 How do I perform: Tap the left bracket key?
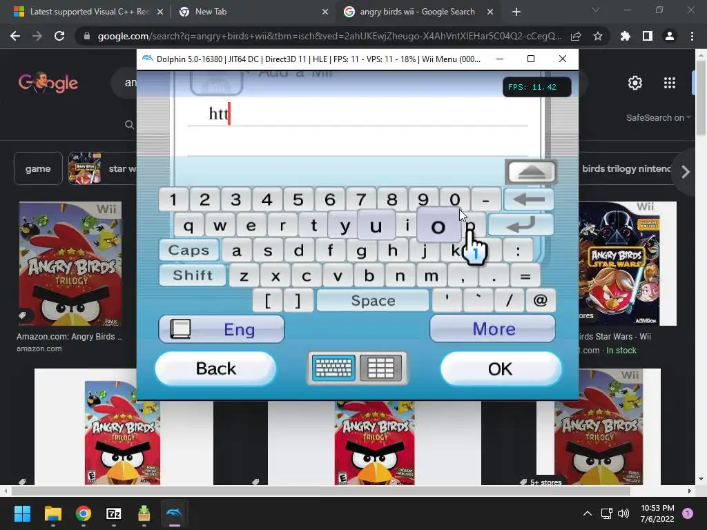coord(267,301)
